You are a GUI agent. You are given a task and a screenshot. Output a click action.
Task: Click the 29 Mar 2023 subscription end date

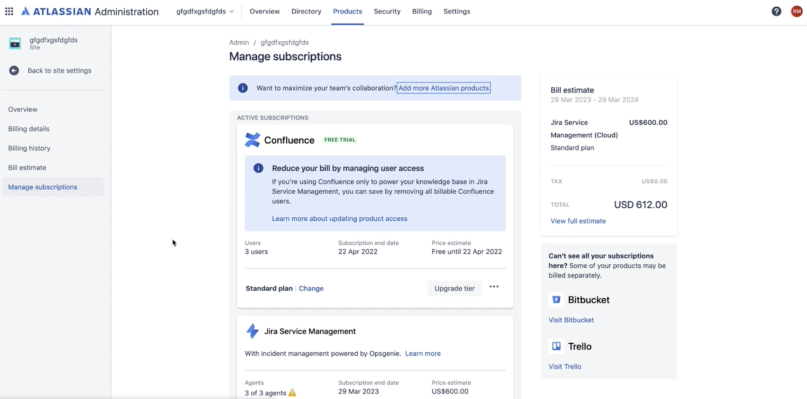tap(358, 391)
